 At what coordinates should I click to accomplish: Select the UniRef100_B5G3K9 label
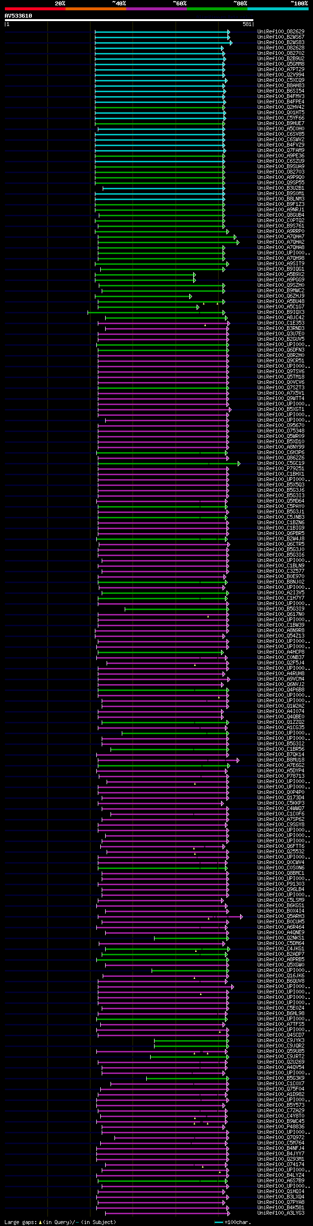281,1078
